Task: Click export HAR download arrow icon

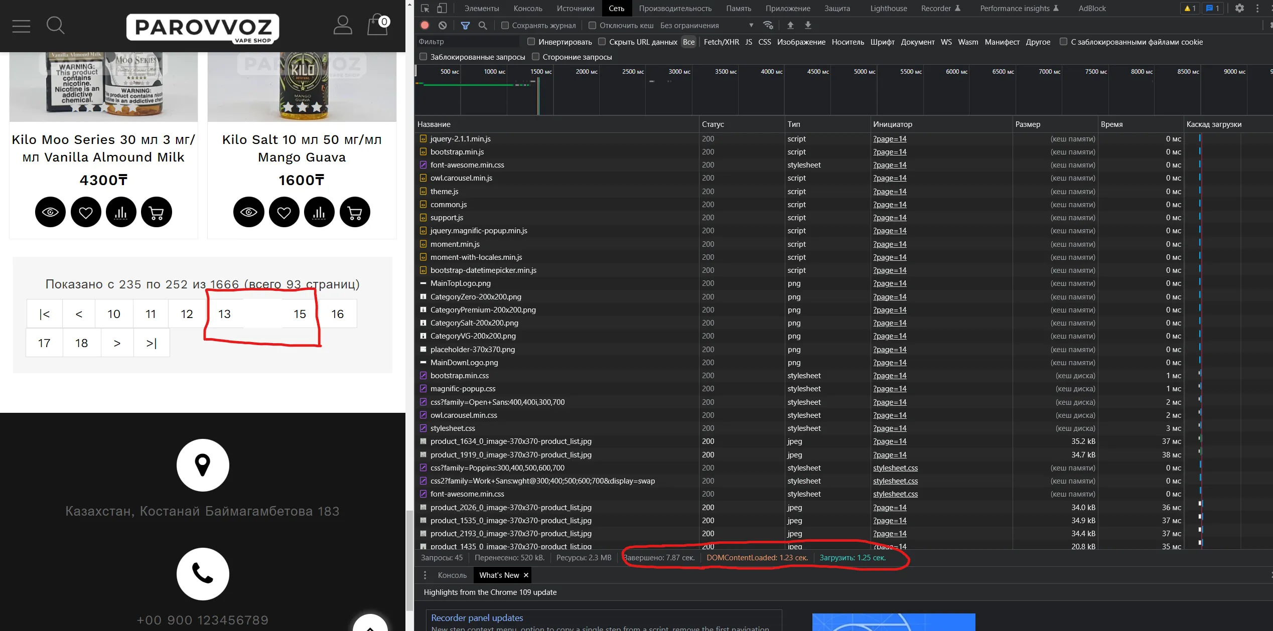Action: click(x=808, y=25)
